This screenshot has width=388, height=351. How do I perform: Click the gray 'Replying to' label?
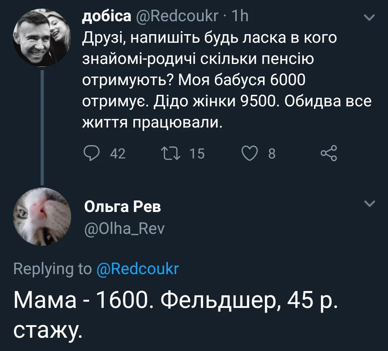coord(52,269)
